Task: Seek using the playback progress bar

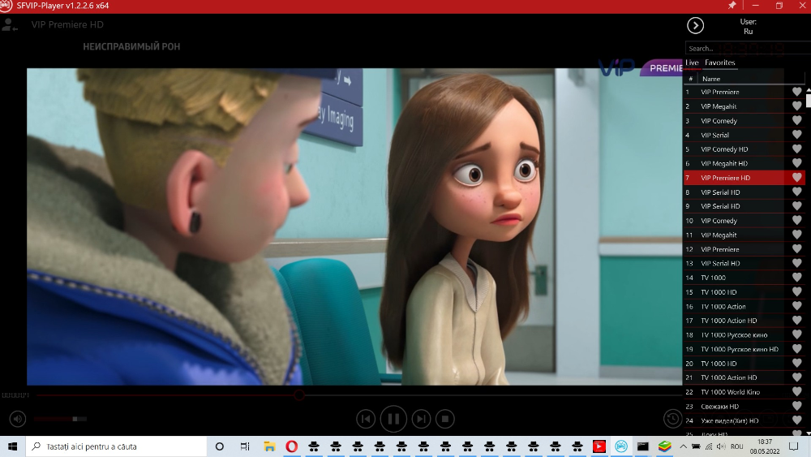Action: [x=359, y=394]
